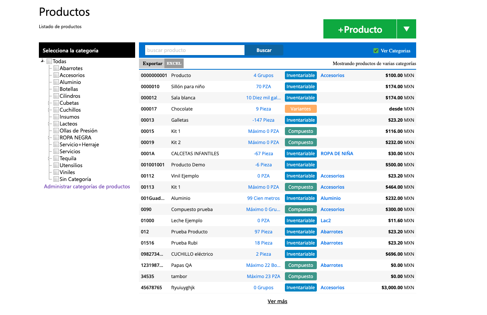Collapse the Todas root tree node

pyautogui.click(x=42, y=61)
